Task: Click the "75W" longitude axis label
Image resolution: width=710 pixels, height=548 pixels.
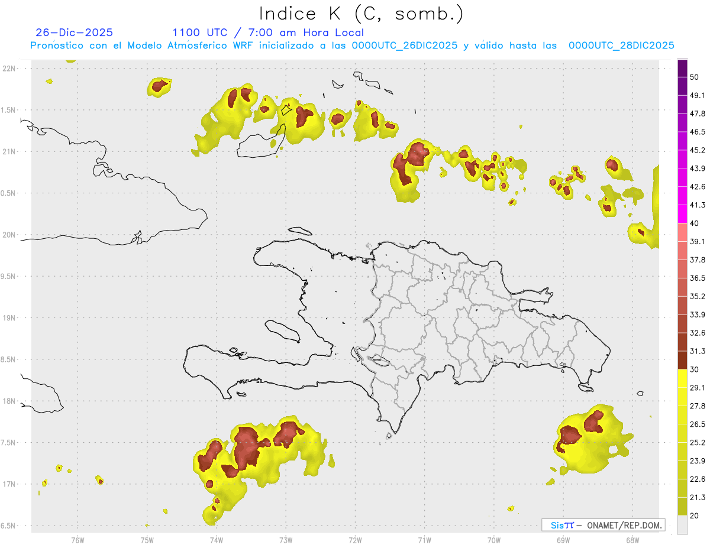Action: pos(147,540)
